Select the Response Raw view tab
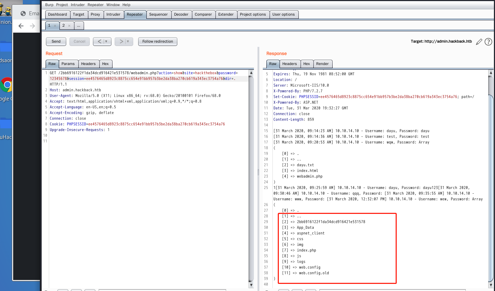495x291 pixels. (x=273, y=64)
